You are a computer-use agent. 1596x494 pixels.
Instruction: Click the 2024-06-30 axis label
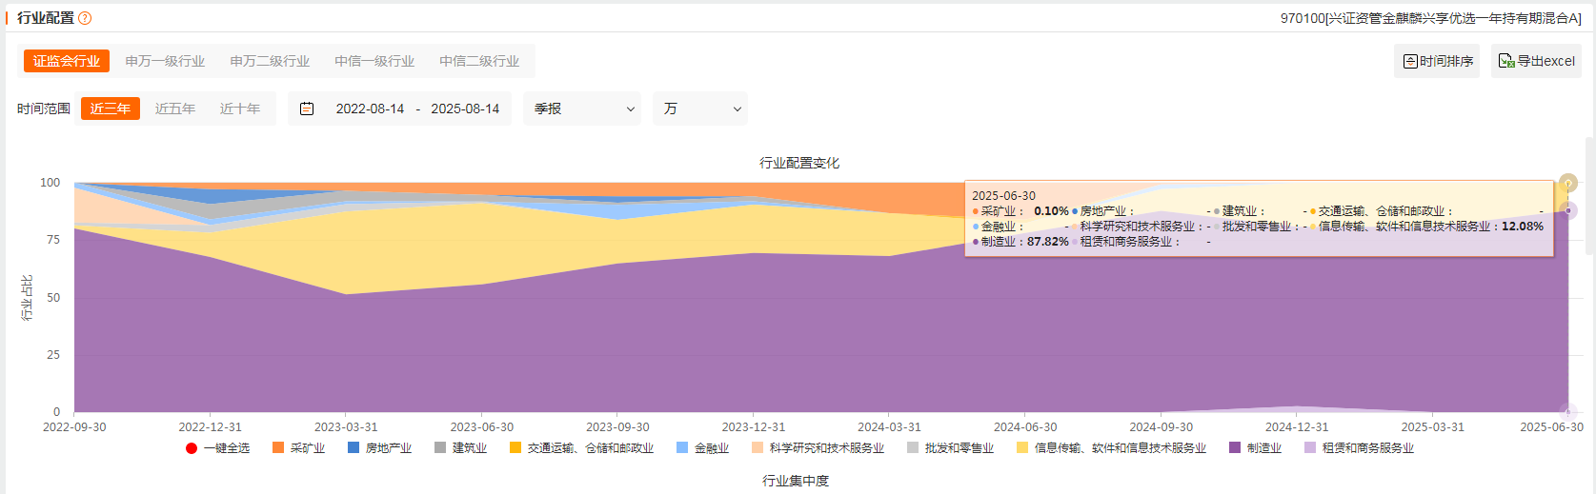pos(1025,427)
